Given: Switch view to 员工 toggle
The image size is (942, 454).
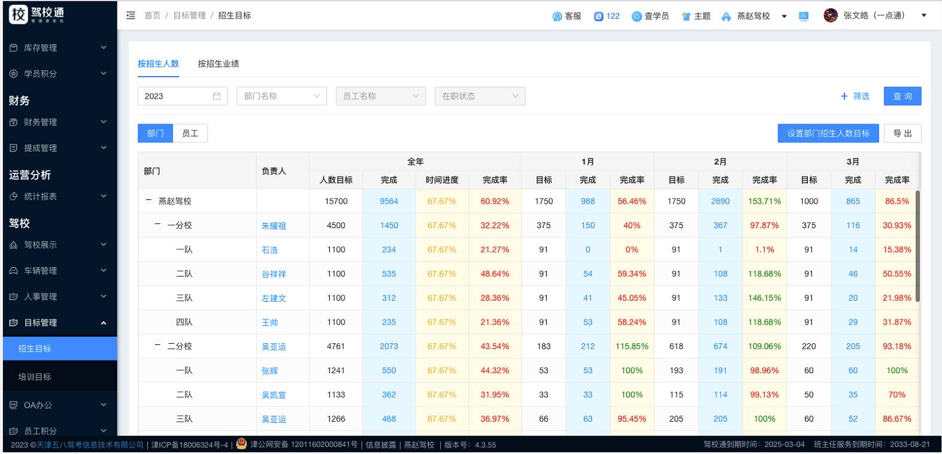Looking at the screenshot, I should click(x=190, y=134).
